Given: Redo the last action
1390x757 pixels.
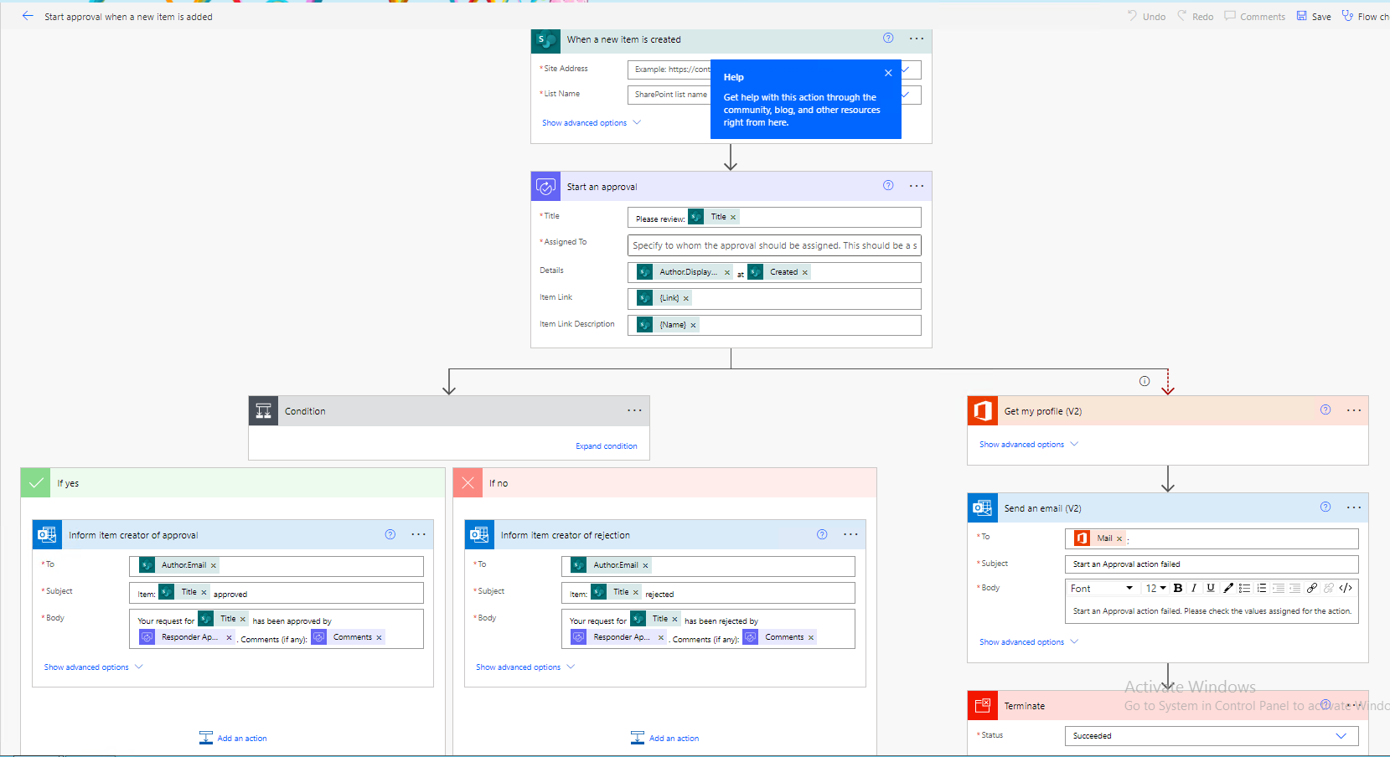Looking at the screenshot, I should pos(1195,17).
